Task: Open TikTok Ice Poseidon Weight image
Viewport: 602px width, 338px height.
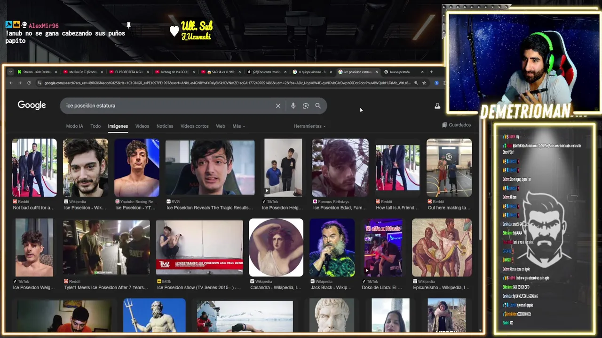Action: click(34, 247)
